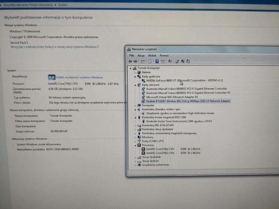Expand the Komputer node
This screenshot has height=209, width=279.
135,106
